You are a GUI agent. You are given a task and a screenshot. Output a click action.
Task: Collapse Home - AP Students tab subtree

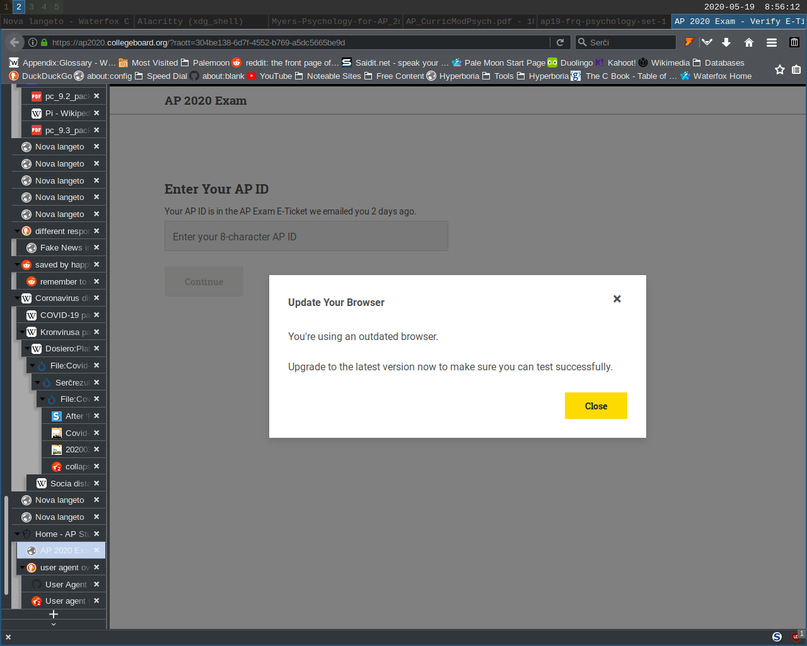17,534
